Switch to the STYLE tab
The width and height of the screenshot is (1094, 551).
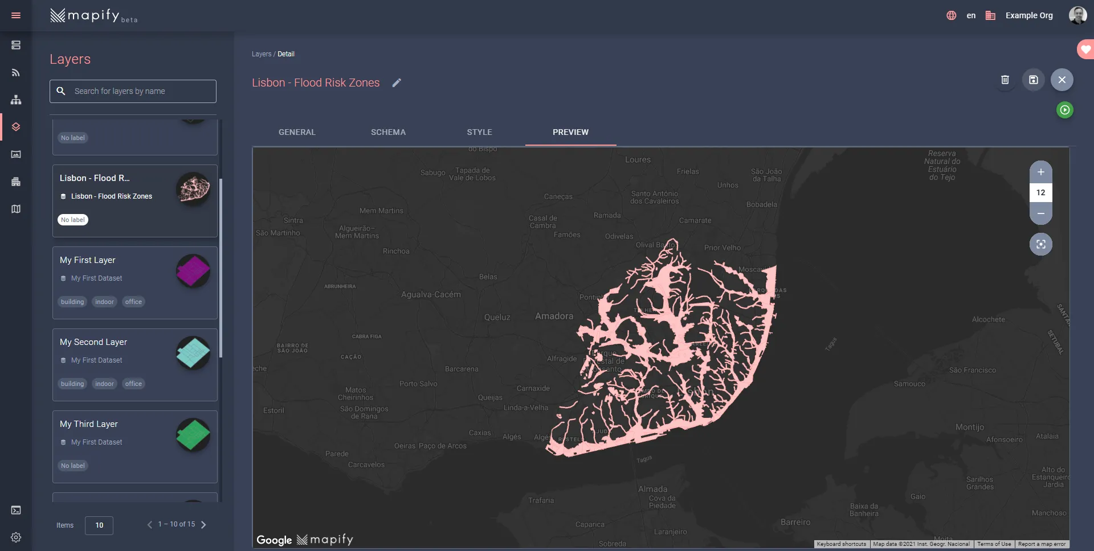pos(479,132)
